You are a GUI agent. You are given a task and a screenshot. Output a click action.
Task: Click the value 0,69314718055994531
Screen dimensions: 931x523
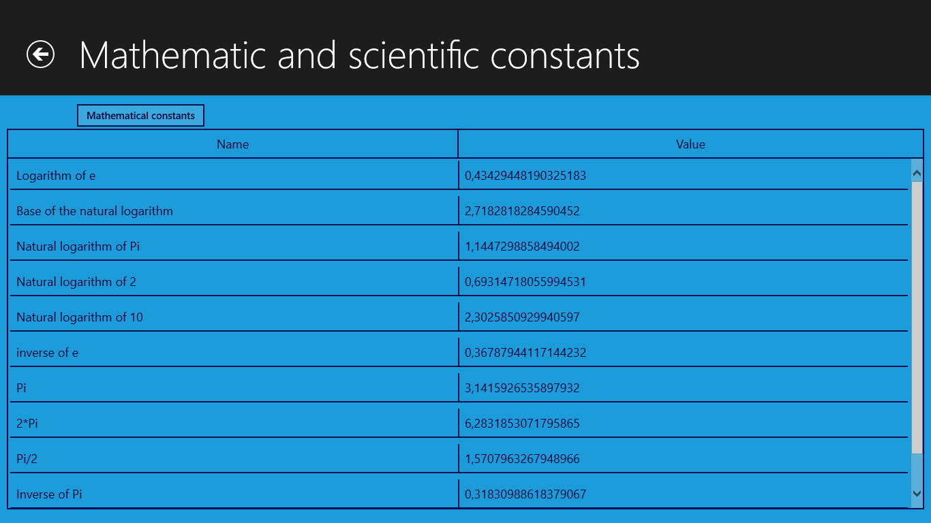coord(525,282)
